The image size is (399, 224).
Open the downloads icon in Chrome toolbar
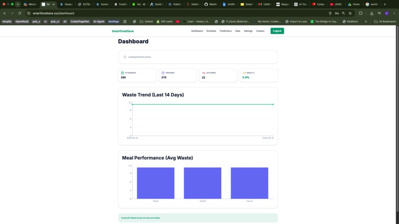pos(371,13)
